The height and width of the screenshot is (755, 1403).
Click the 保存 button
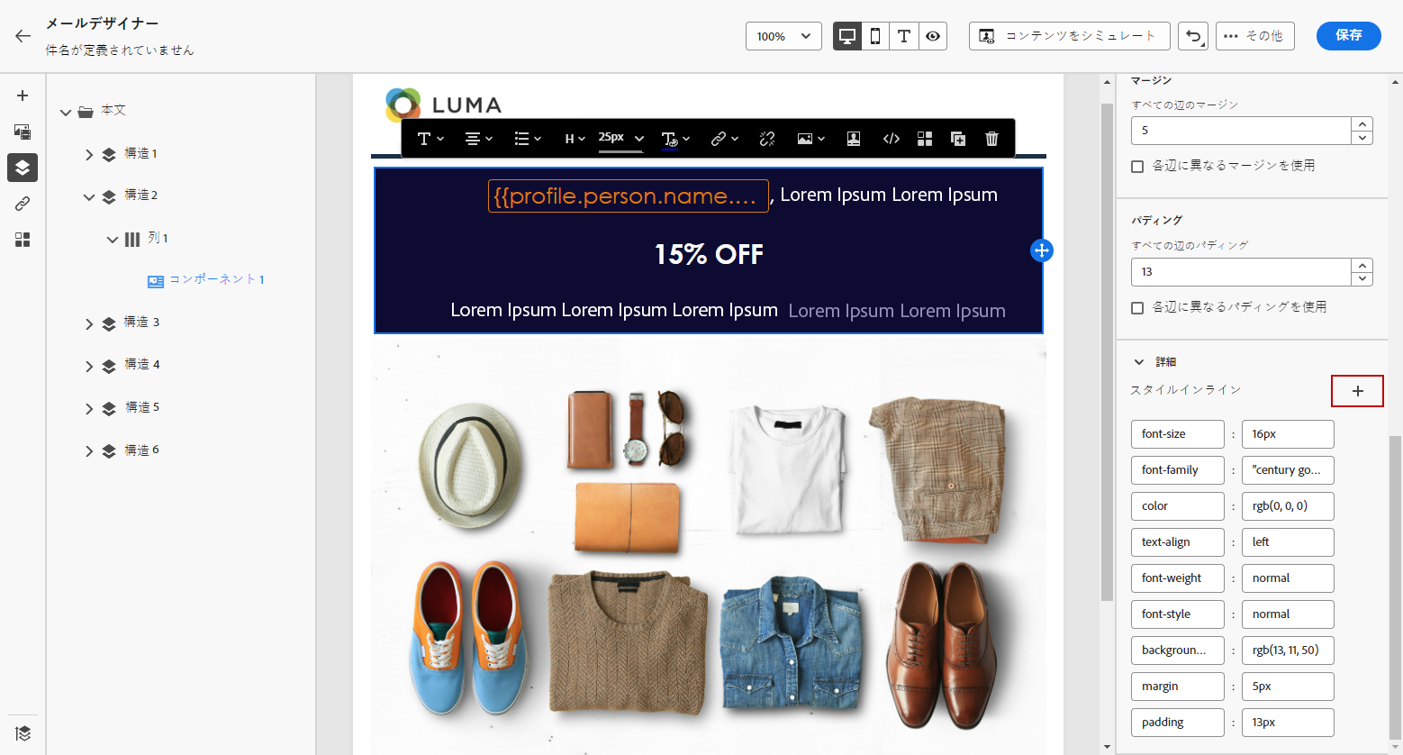pos(1348,35)
